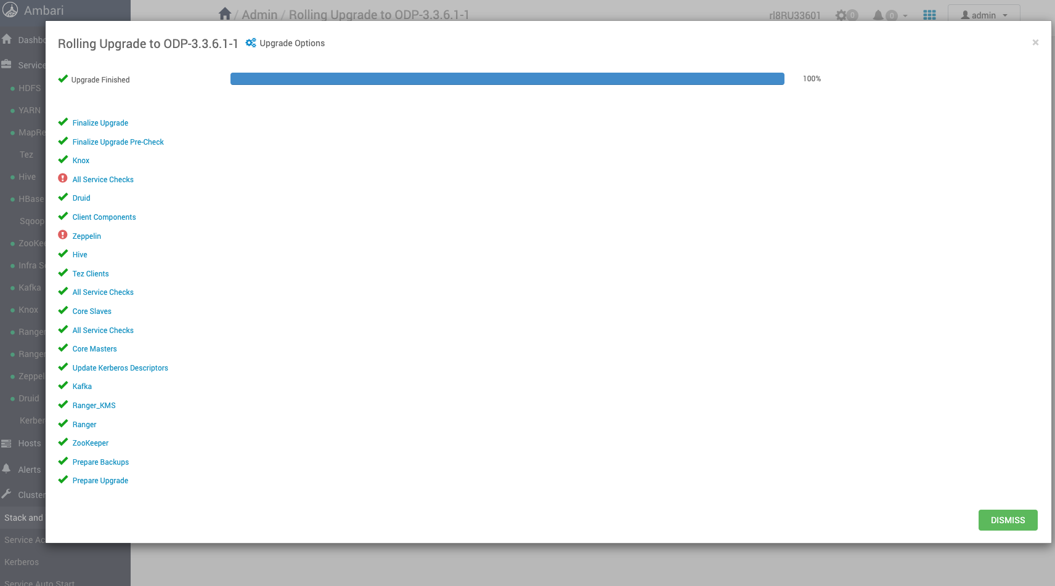Click the red error icon beside All Service Checks
Screen dimensions: 1055x586
tap(63, 179)
